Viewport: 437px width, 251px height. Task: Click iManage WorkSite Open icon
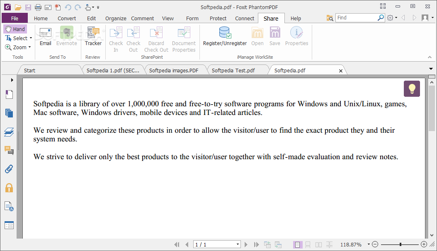coord(257,36)
